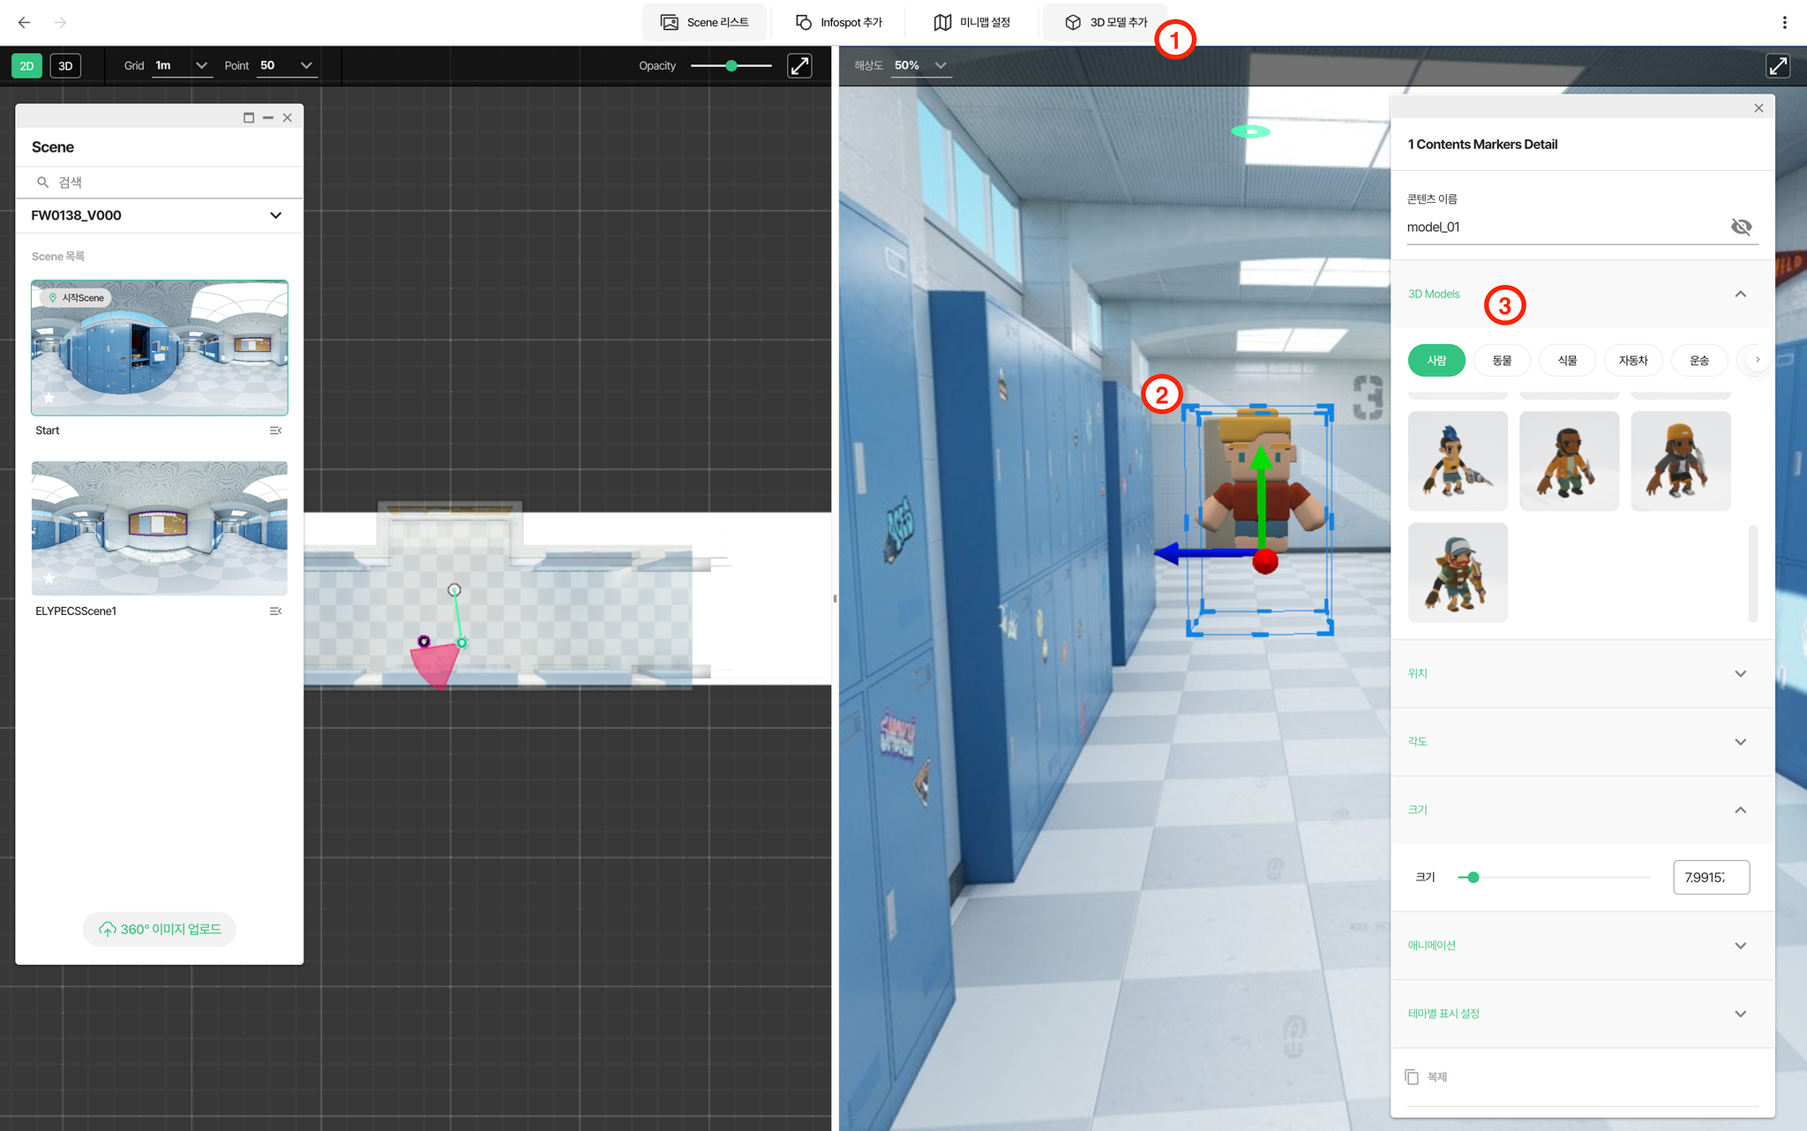
Task: Choose the yellow hard-hat character model
Action: click(x=1681, y=461)
